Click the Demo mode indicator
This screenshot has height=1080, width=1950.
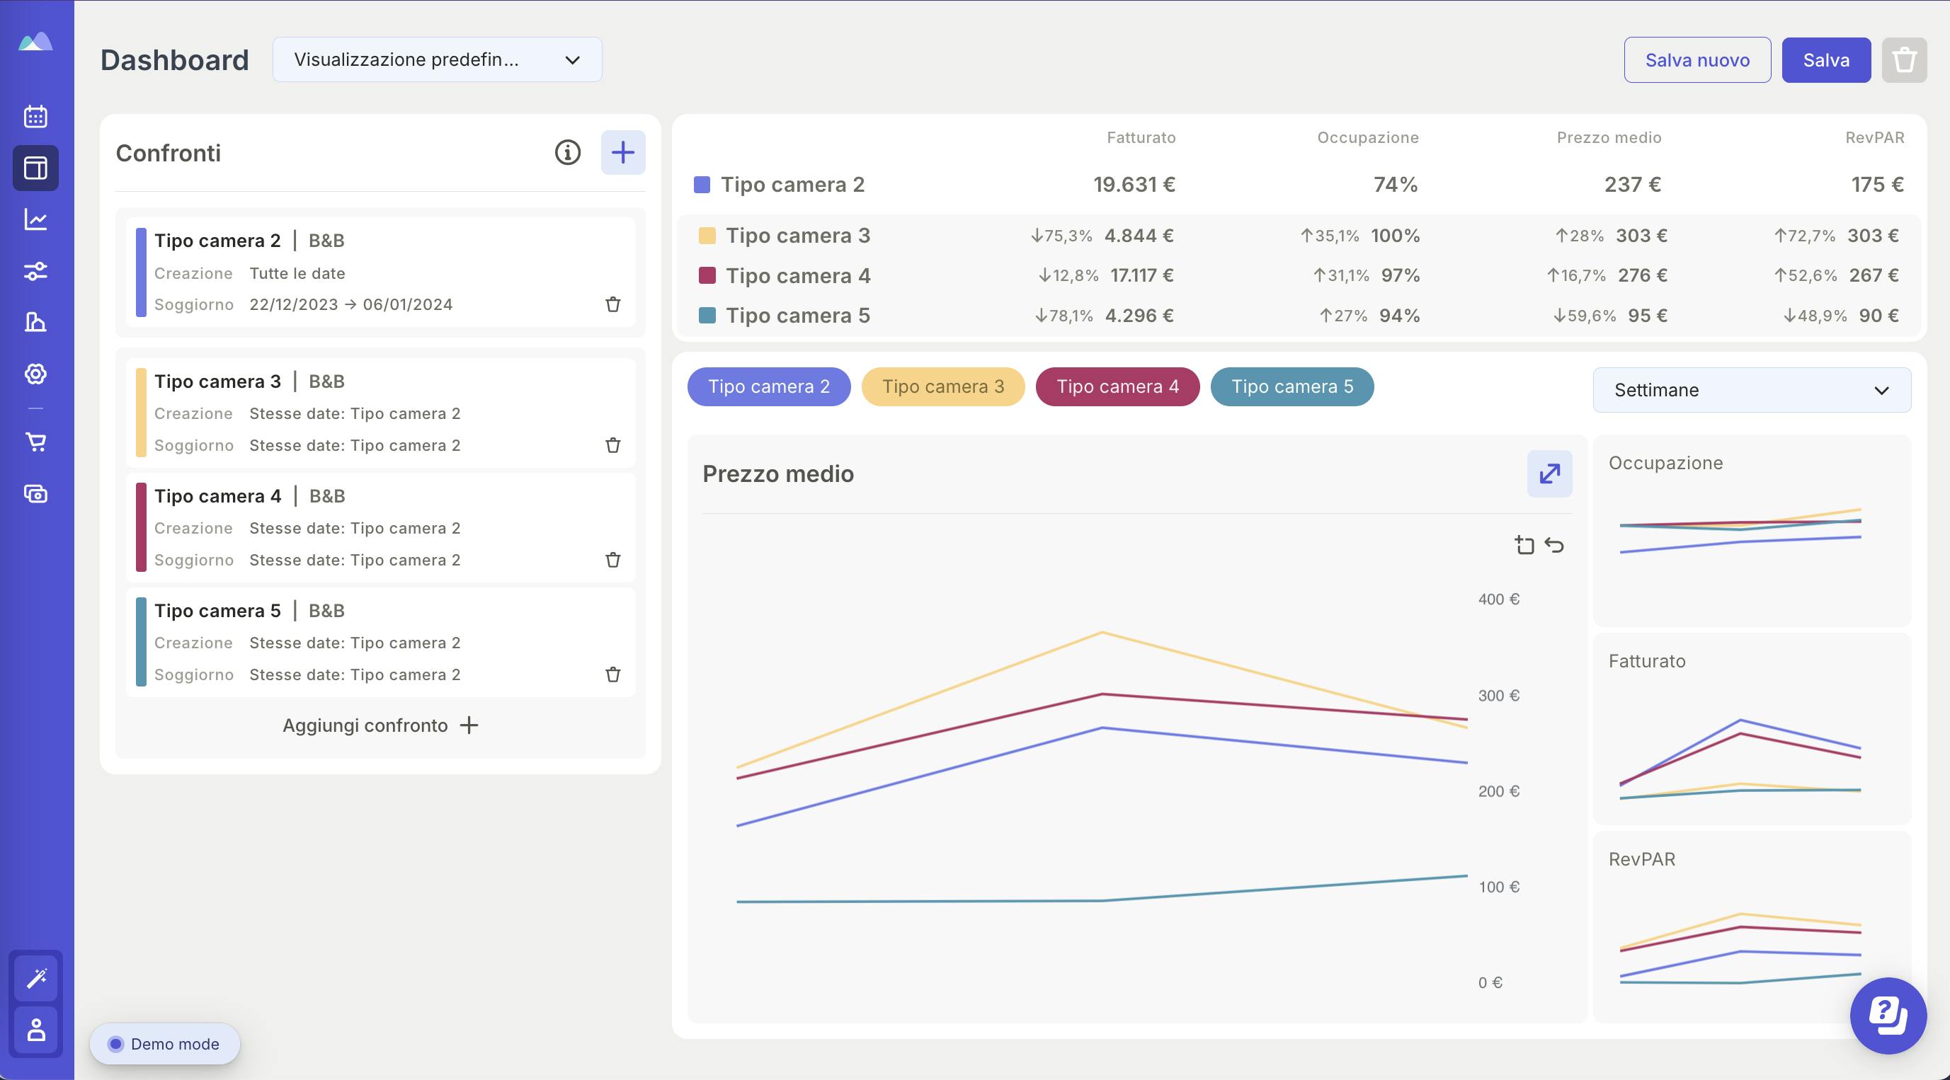[165, 1044]
